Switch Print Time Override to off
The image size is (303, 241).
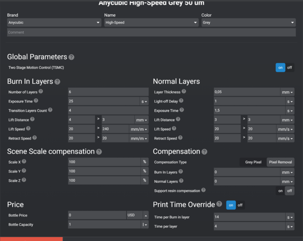[x=240, y=205]
